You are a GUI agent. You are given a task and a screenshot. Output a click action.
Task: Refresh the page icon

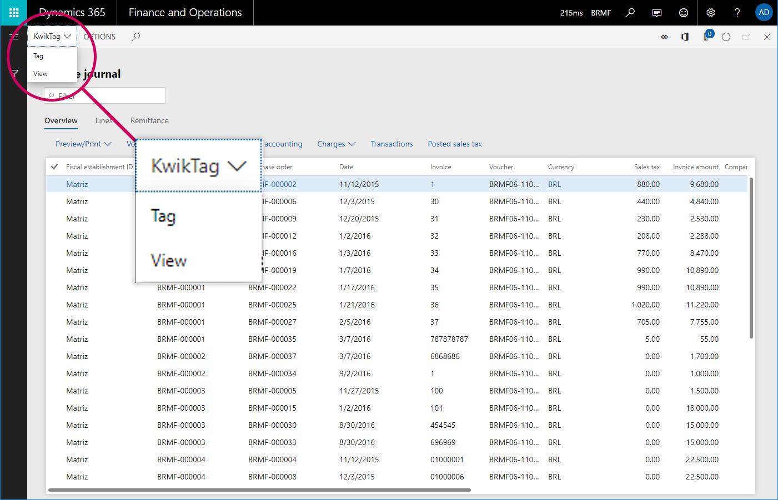726,37
